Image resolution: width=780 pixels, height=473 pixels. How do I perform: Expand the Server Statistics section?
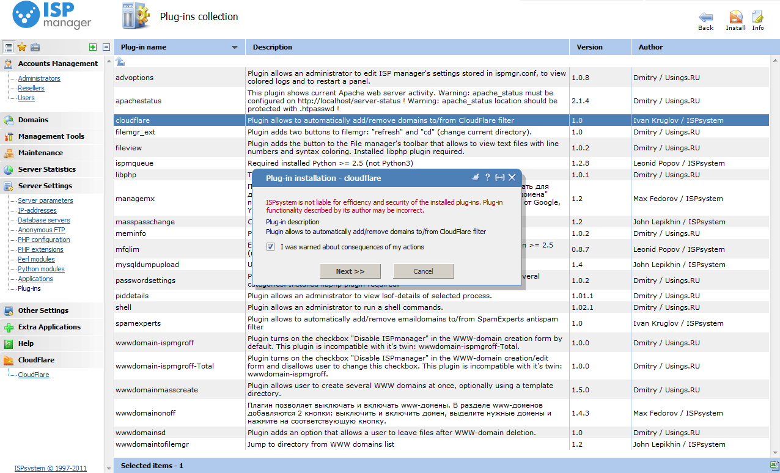pyautogui.click(x=52, y=169)
